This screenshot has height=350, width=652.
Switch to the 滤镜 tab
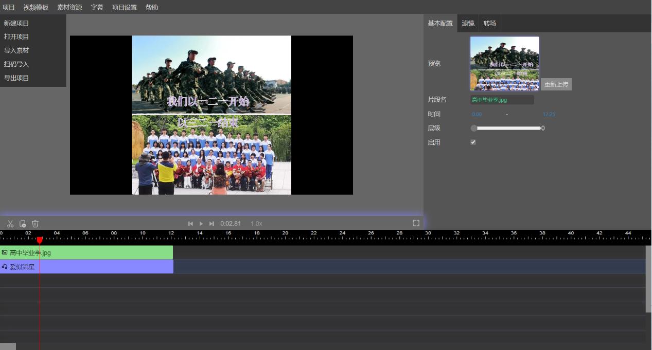pyautogui.click(x=468, y=23)
